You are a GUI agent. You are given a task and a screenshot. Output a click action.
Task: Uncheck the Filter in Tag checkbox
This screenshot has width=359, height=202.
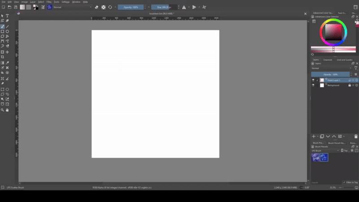tap(343, 182)
